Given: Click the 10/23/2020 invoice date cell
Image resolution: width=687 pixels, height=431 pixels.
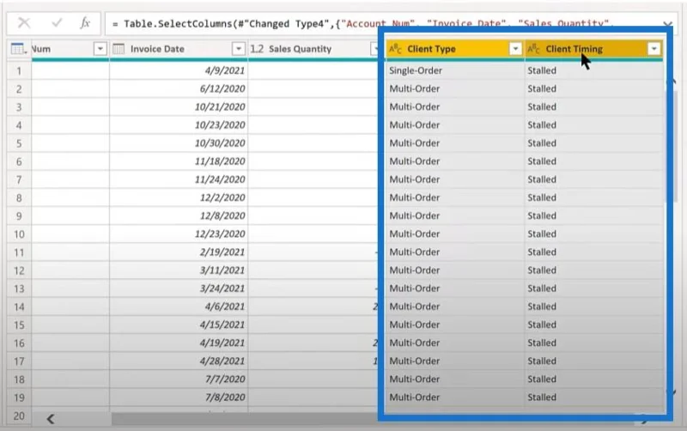Looking at the screenshot, I should (179, 124).
